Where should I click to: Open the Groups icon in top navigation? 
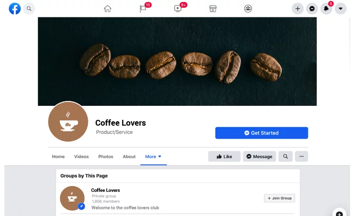248,9
